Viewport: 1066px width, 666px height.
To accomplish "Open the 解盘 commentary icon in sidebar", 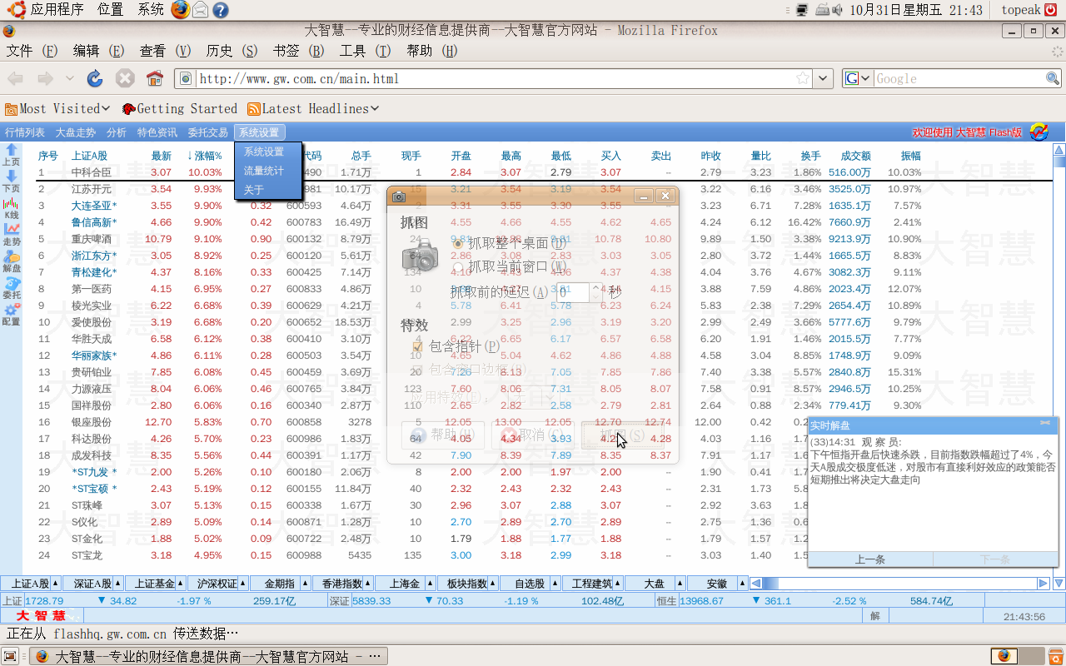I will pyautogui.click(x=12, y=256).
